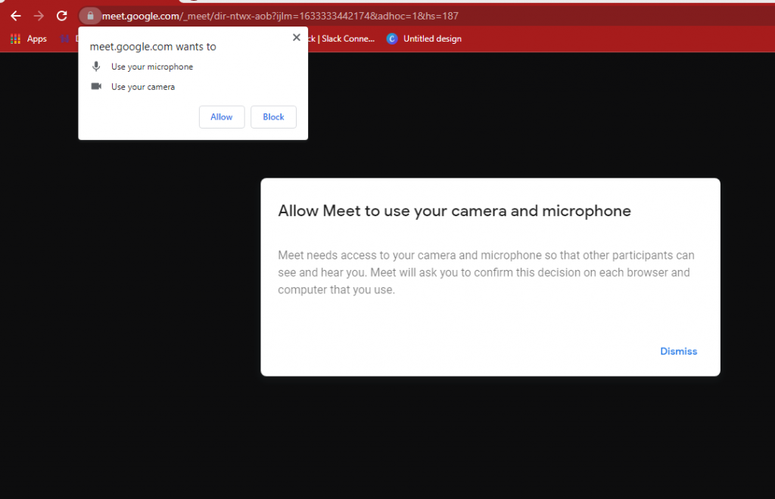The image size is (775, 499).
Task: Reload the Google Meet page
Action: tap(61, 15)
